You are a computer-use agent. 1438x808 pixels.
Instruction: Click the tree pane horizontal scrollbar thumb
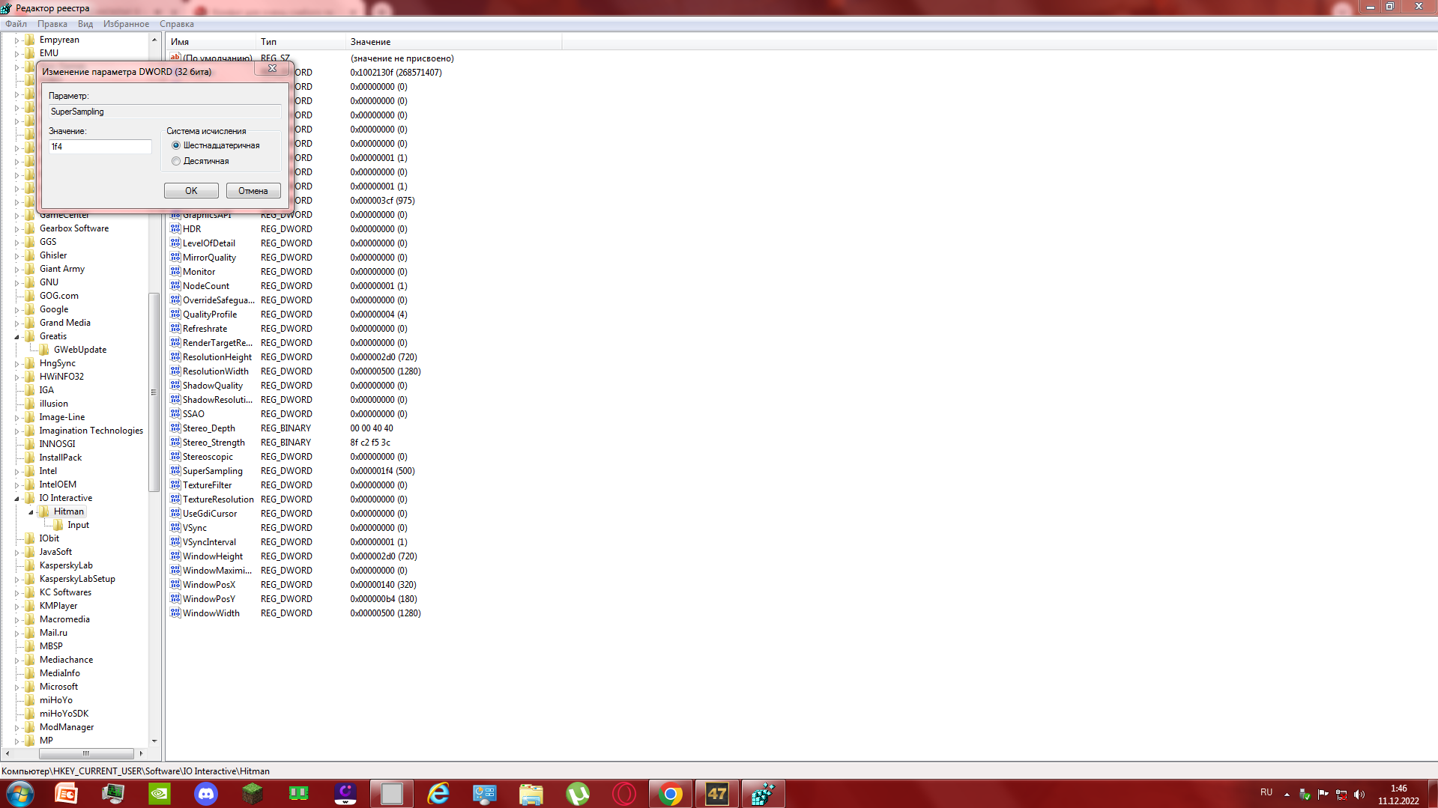[85, 753]
